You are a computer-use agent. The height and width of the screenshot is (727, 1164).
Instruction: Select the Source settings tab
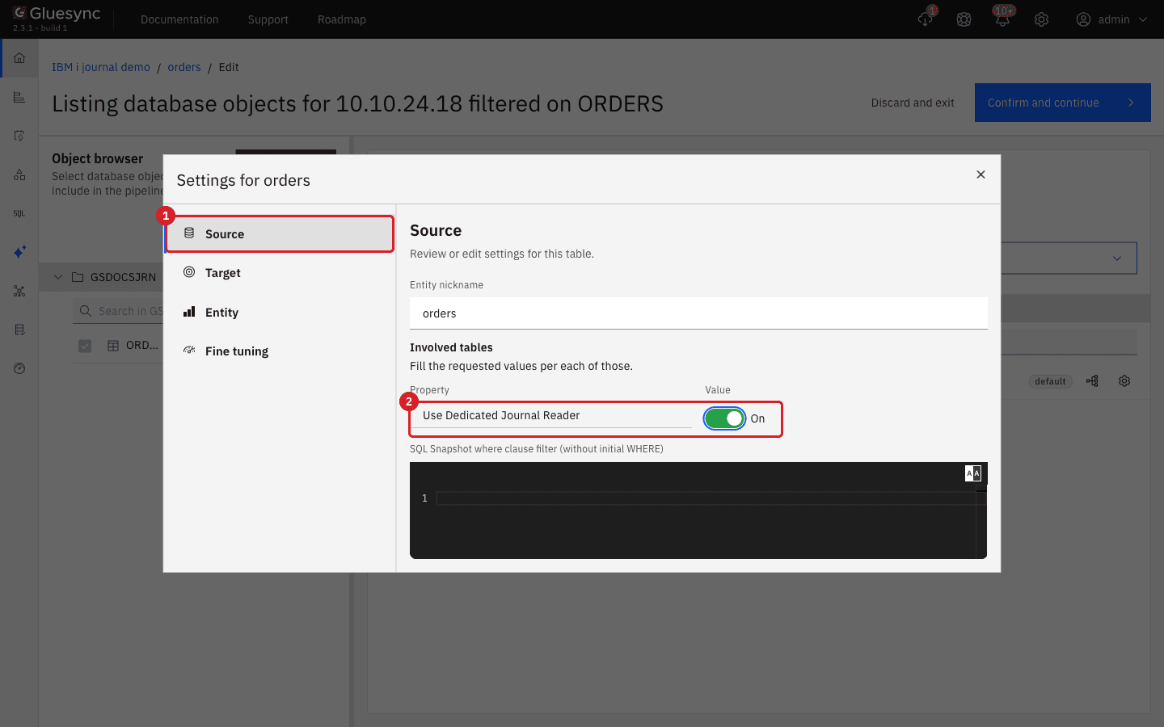pyautogui.click(x=280, y=234)
